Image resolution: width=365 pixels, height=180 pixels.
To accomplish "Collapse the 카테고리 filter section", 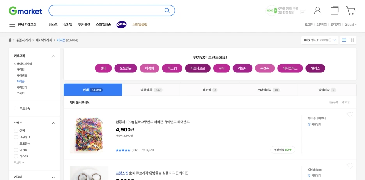I will (53, 56).
